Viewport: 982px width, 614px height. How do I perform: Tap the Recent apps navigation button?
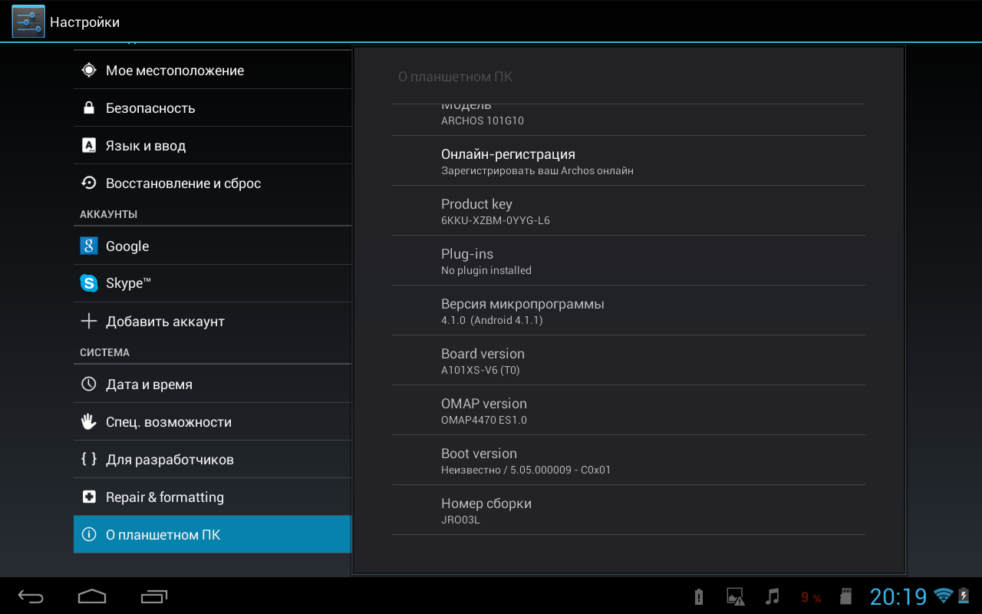(x=154, y=596)
